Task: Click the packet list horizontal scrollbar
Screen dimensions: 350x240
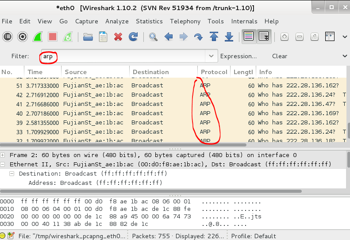Action: pos(123,145)
